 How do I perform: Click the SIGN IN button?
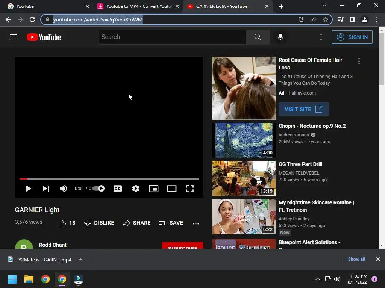pos(352,37)
